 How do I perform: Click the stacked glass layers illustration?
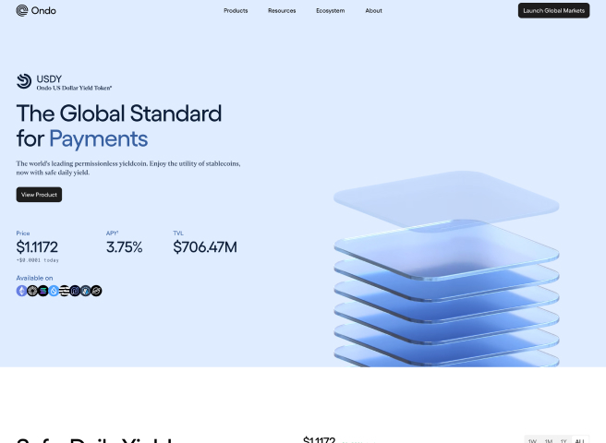(446, 269)
